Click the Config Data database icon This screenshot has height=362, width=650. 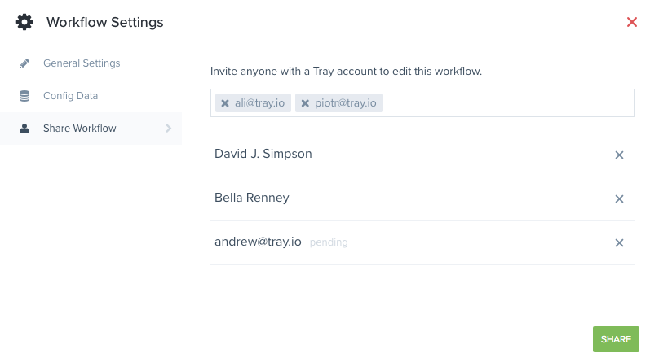pos(24,96)
